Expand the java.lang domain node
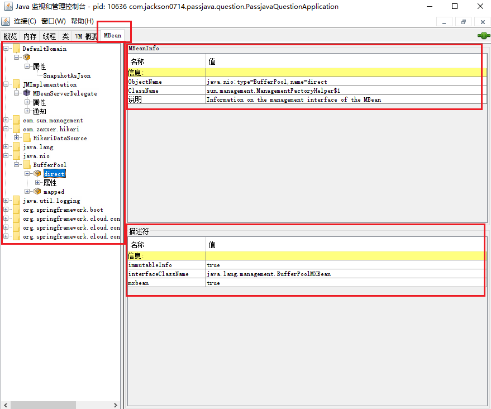491x409 pixels. click(x=6, y=147)
